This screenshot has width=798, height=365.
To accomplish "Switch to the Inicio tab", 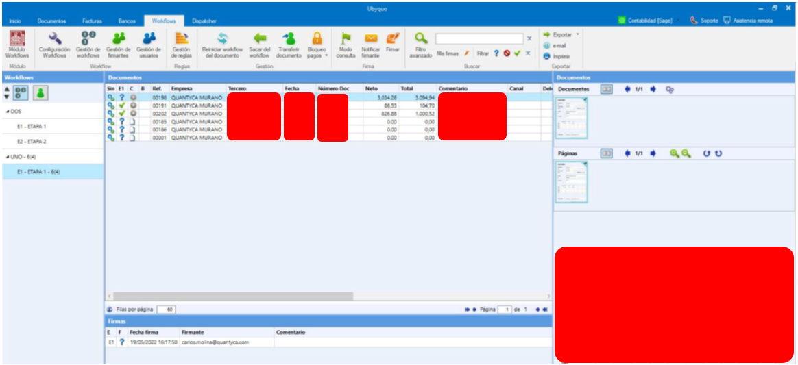I will (x=15, y=21).
